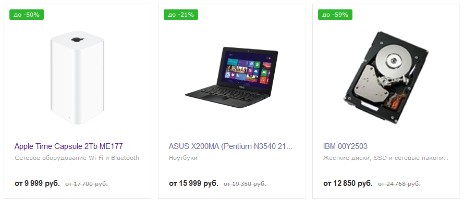Click the price "от 12 850 руб."
The height and width of the screenshot is (201, 464).
click(348, 183)
